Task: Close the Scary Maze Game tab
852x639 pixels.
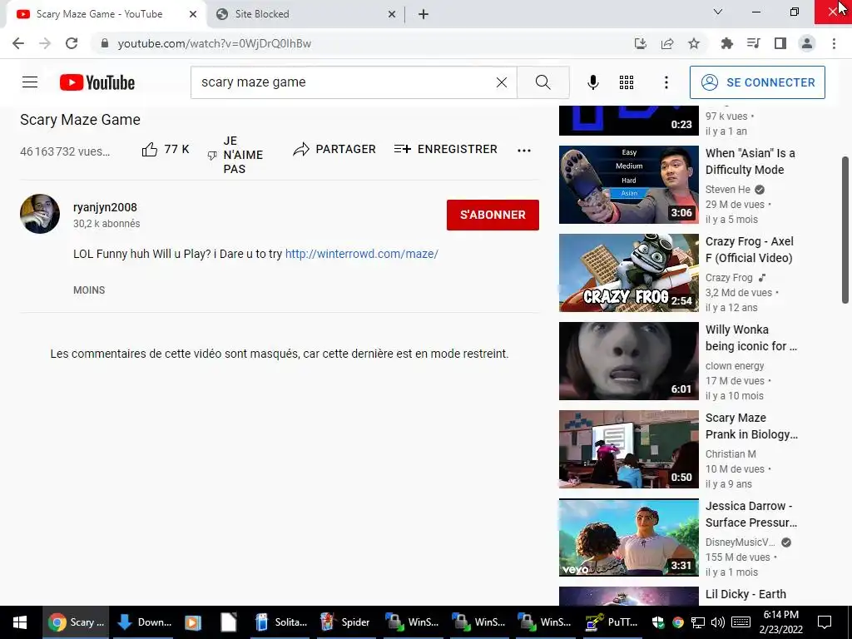Action: coord(193,14)
